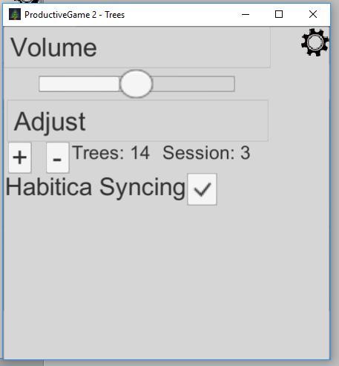The image size is (339, 366).
Task: Click the ProductiveGame 2 - Trees title text
Action: pyautogui.click(x=74, y=15)
